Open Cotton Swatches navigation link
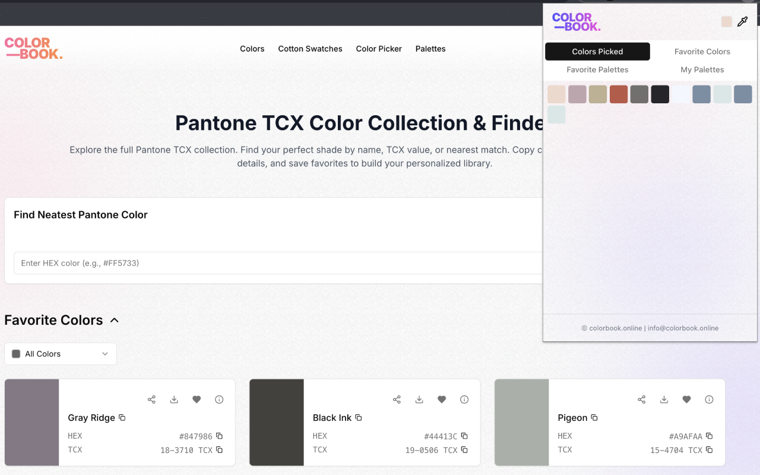 point(310,49)
